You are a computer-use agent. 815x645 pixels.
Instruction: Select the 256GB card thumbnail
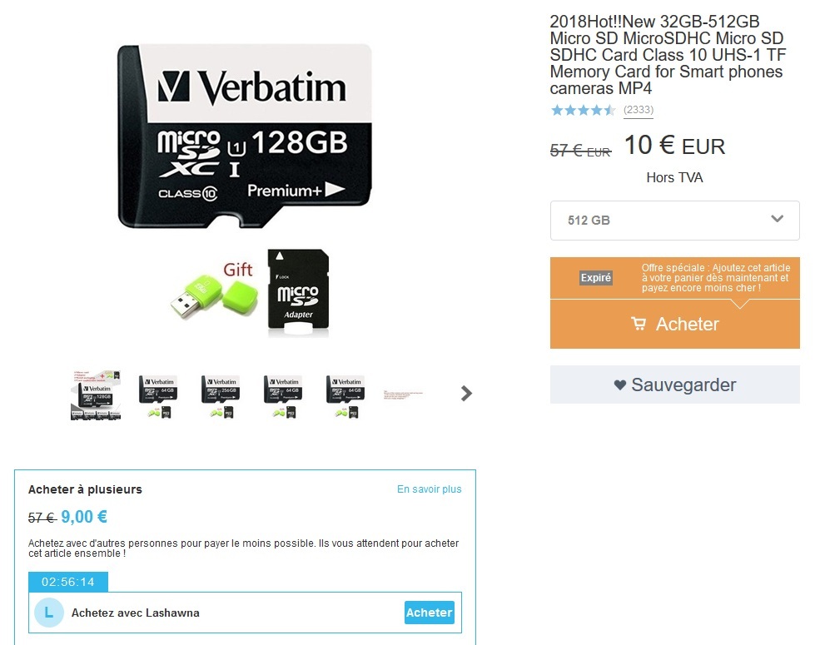221,395
